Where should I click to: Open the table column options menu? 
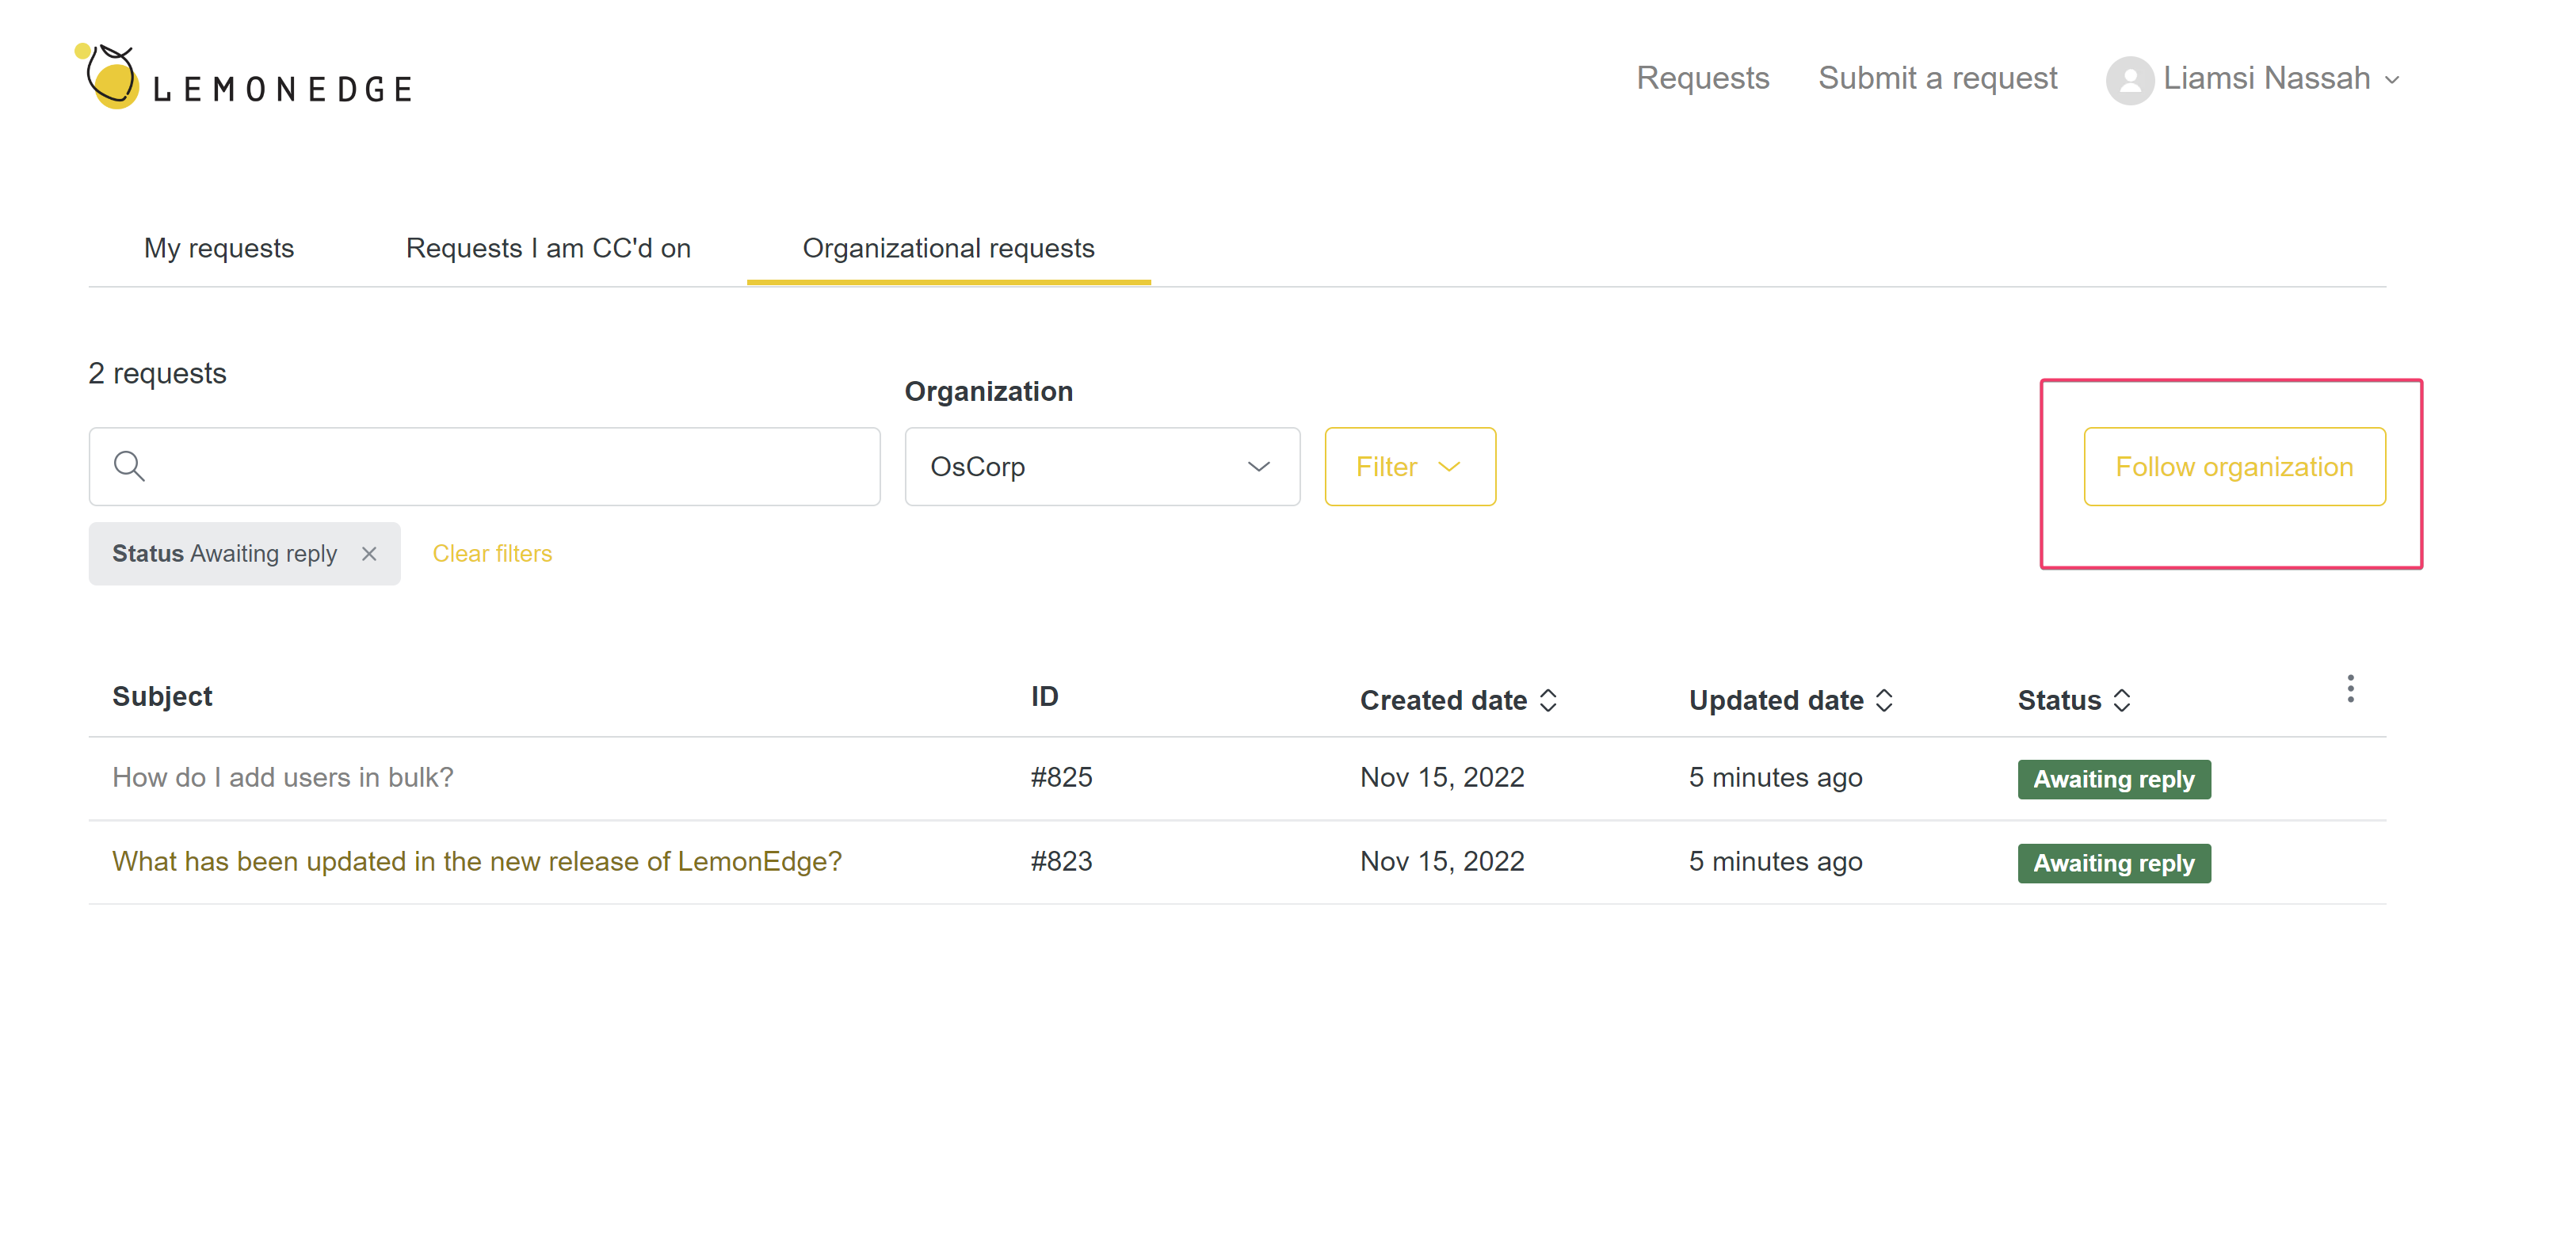2350,689
